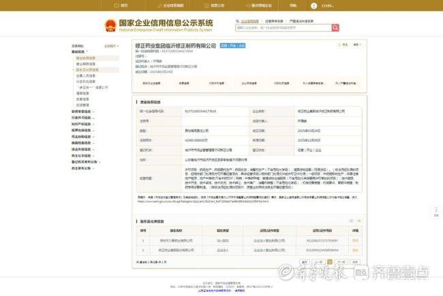Click the second icon in shareholder section header

coord(359,221)
